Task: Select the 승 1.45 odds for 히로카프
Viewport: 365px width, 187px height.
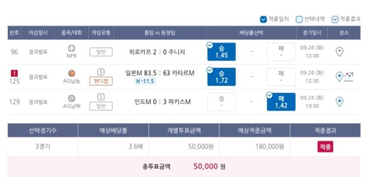Action: click(x=221, y=52)
